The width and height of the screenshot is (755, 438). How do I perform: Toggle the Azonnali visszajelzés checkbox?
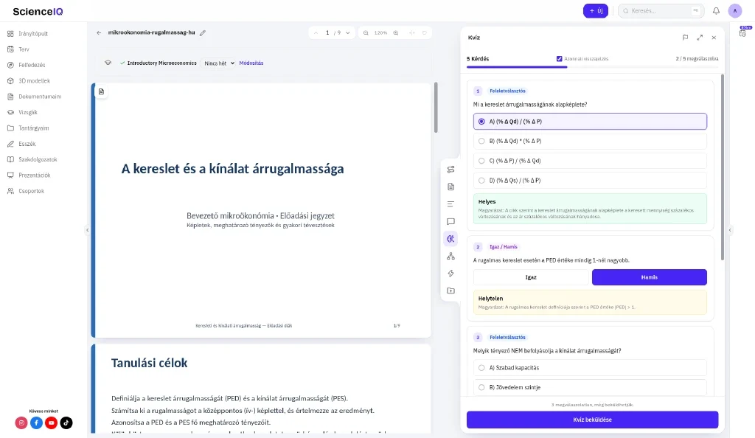(559, 59)
